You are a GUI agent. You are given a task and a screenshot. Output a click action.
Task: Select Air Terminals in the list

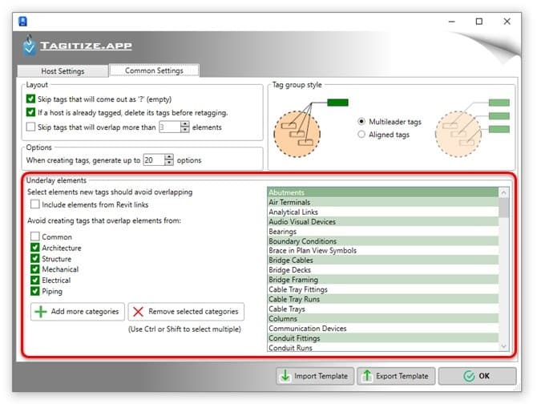click(x=383, y=202)
